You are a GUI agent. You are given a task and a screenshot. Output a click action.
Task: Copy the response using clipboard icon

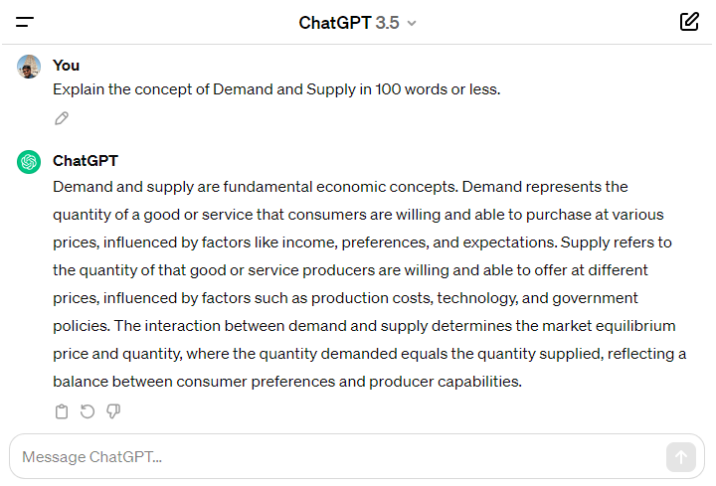click(x=62, y=411)
